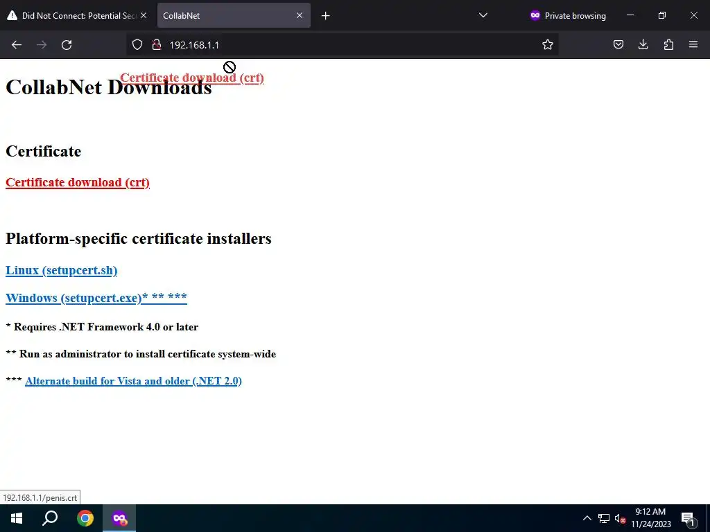Download the Windows setupcert.exe installer

click(x=96, y=298)
